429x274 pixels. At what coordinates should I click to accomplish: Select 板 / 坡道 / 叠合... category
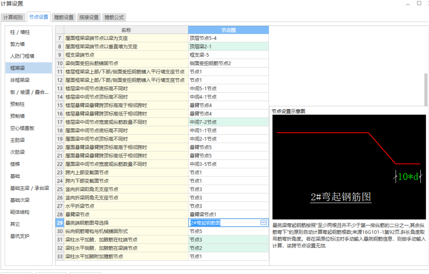coord(28,92)
